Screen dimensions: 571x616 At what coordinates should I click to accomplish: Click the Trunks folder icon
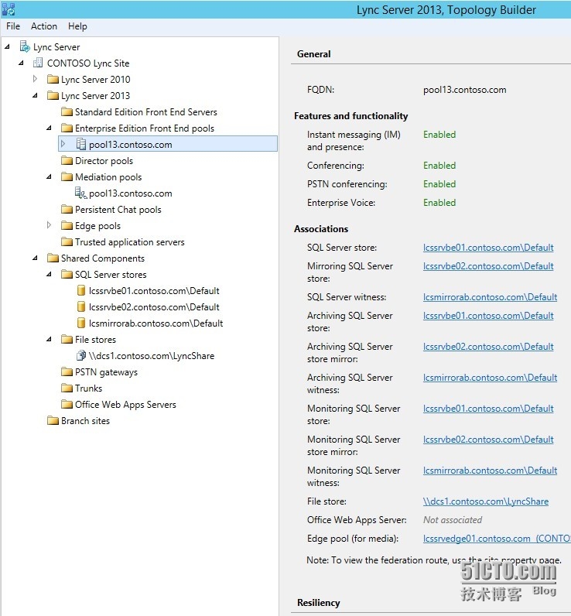67,388
